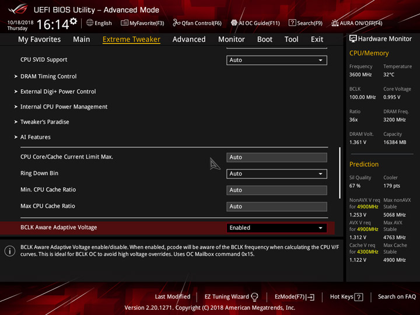Click the Hardware Monitor screen icon
The image size is (420, 315).
353,38
